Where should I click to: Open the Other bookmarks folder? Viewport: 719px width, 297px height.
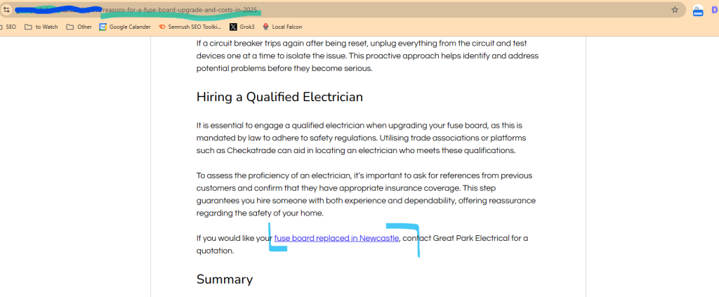tap(79, 27)
